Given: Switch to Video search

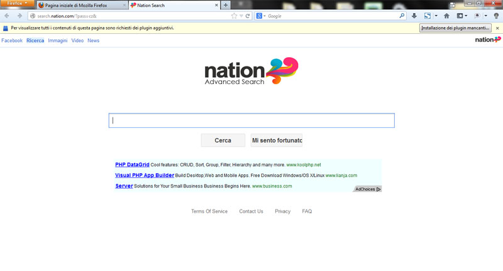Looking at the screenshot, I should tap(77, 41).
